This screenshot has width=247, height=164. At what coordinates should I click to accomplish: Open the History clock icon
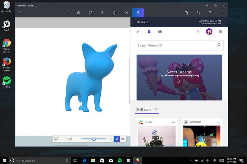(210, 13)
